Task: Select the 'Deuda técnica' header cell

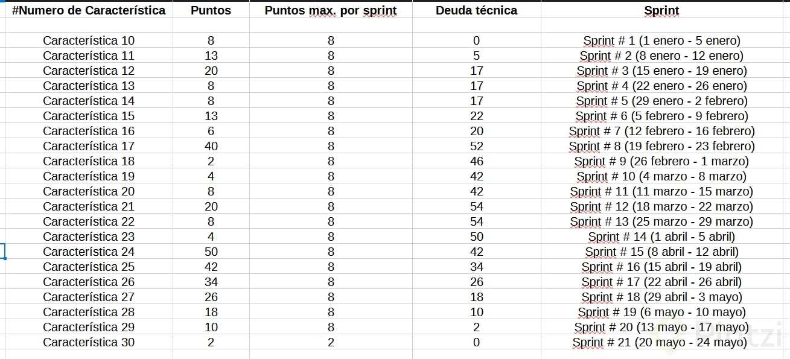Action: 476,10
